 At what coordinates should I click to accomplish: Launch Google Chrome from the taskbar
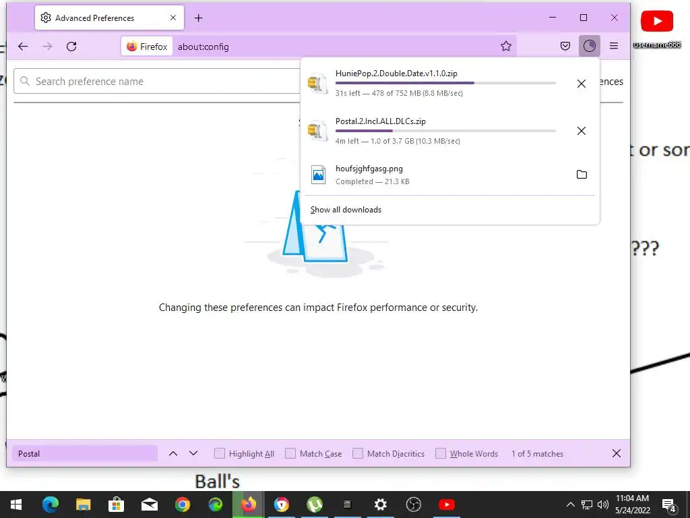point(182,505)
